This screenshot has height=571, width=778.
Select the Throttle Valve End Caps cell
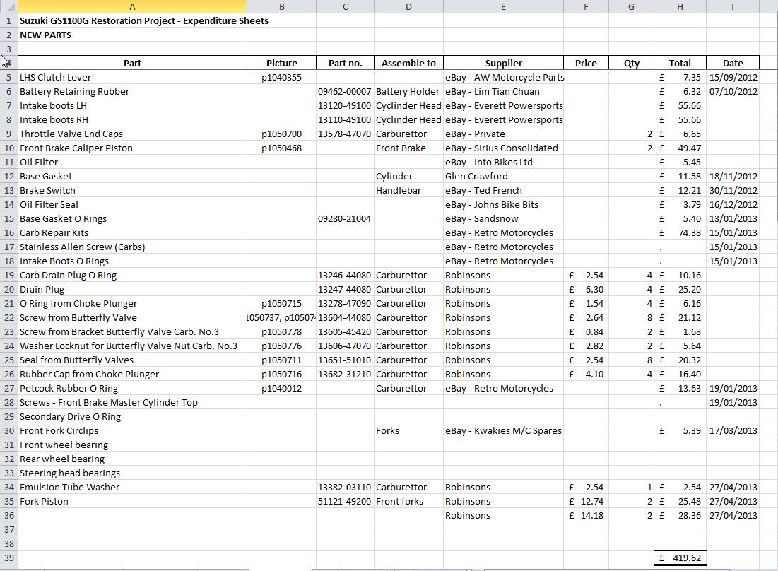pos(132,134)
